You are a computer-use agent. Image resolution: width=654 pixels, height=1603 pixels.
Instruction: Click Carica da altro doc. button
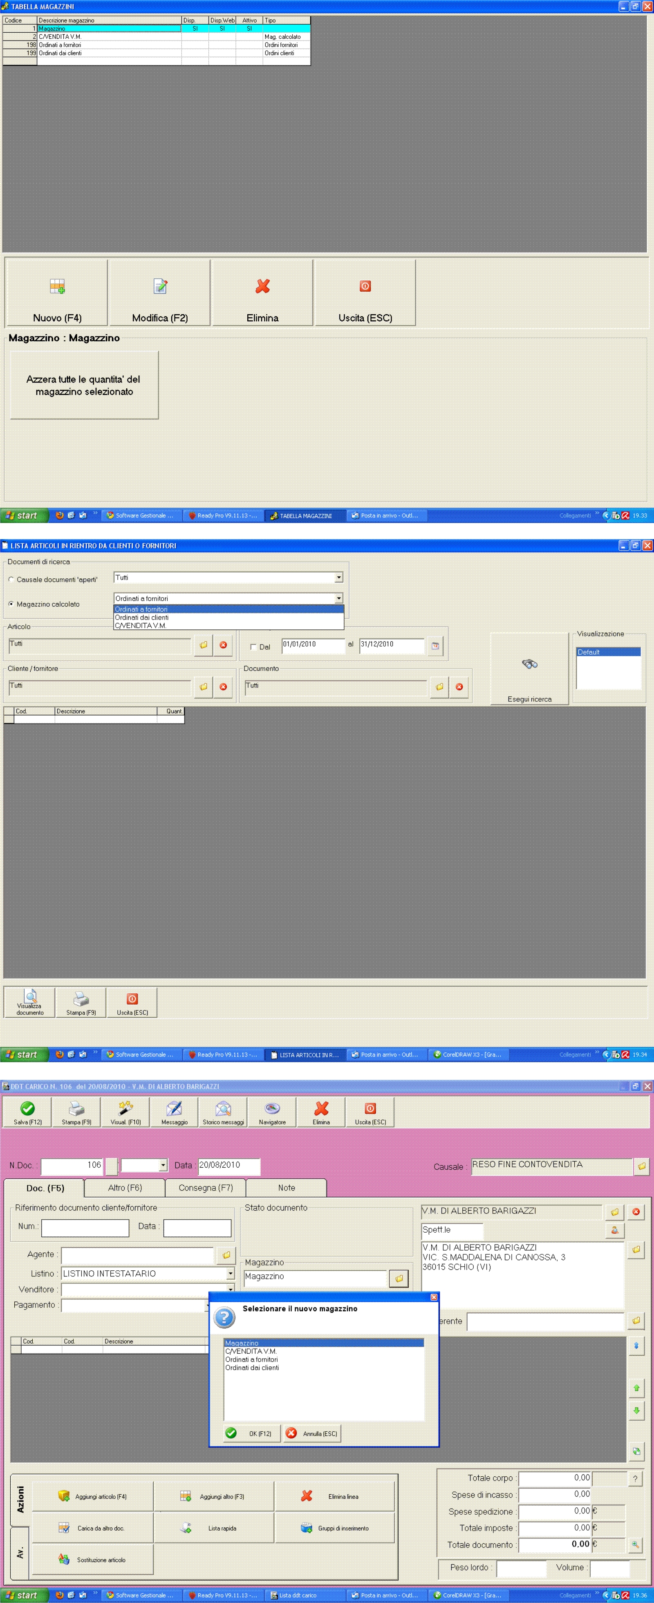click(x=93, y=1528)
